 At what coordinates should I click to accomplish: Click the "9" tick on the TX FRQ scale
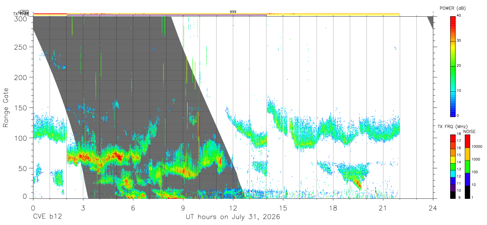pyautogui.click(x=459, y=197)
